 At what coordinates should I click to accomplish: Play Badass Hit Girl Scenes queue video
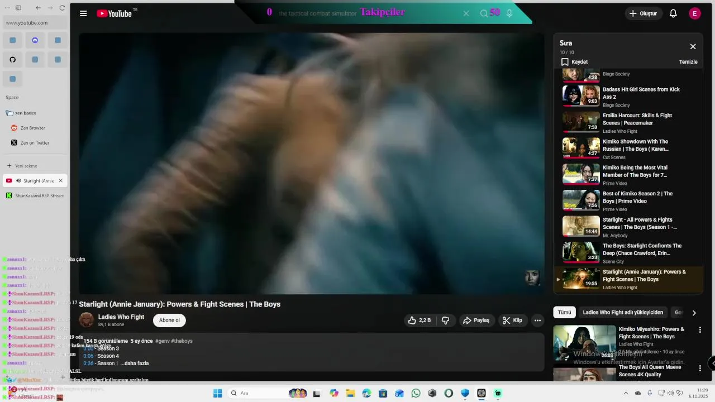630,97
